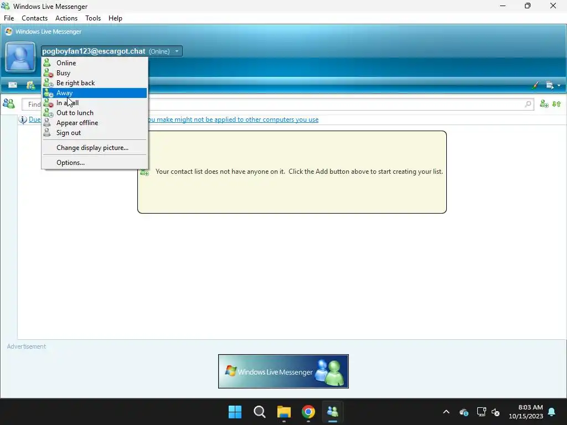Choose Be right back status
Image resolution: width=567 pixels, height=425 pixels.
94,83
